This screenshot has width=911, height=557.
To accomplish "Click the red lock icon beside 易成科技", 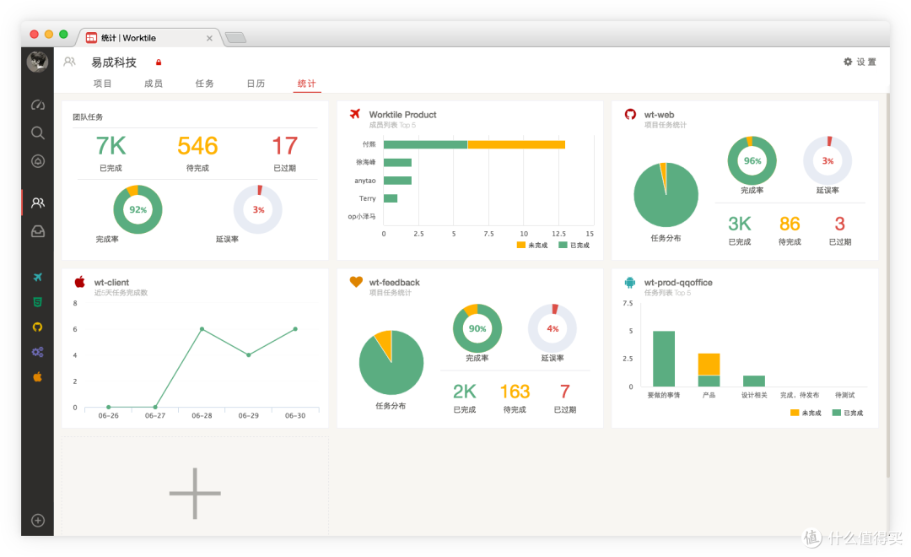I will click(158, 62).
